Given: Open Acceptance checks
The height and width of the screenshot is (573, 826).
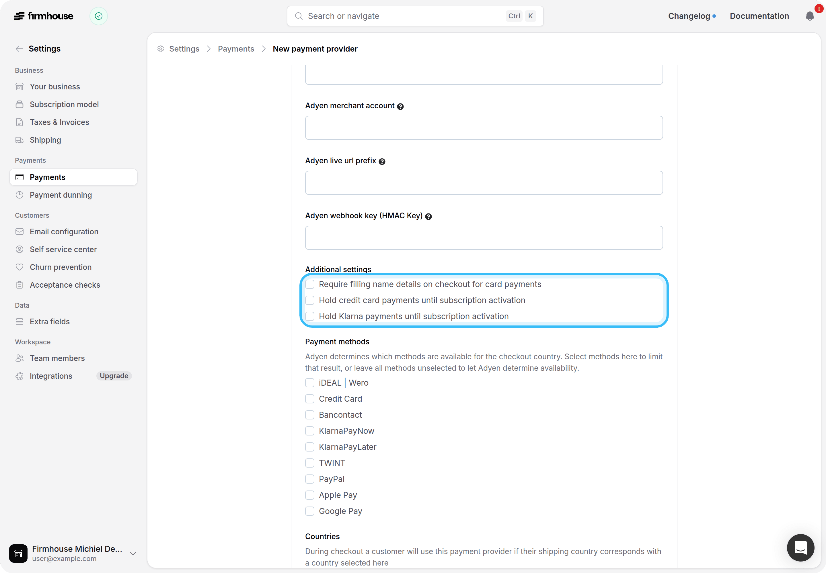Looking at the screenshot, I should [73, 285].
